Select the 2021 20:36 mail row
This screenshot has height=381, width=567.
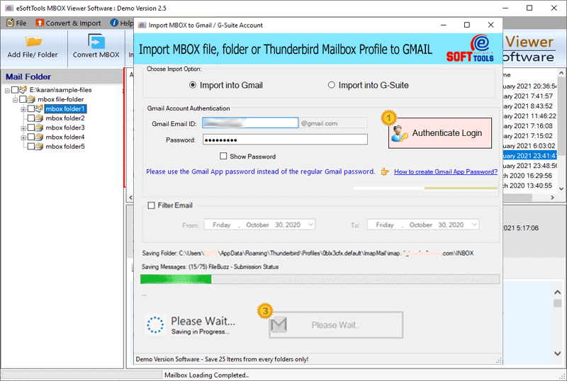(x=529, y=86)
